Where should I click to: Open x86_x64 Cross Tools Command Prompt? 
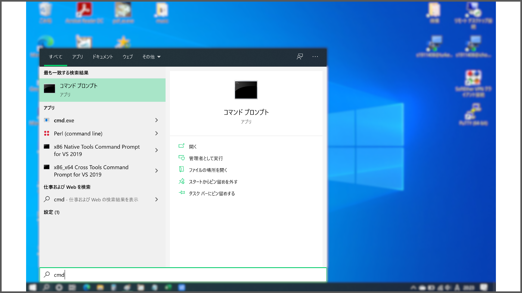pos(102,171)
